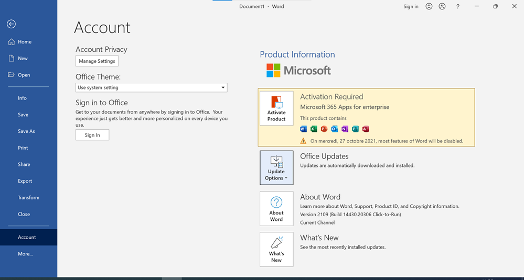Screen dimensions: 524x280
Task: Open the Export menu item
Action: tap(25, 181)
